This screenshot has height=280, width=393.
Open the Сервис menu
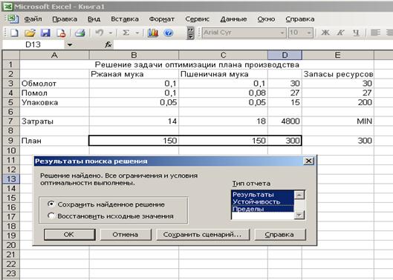pos(198,19)
